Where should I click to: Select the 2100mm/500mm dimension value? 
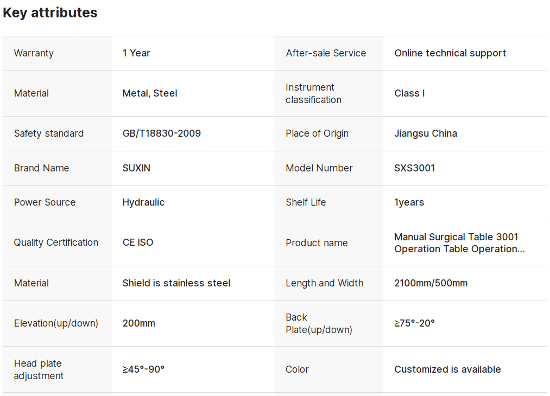431,283
